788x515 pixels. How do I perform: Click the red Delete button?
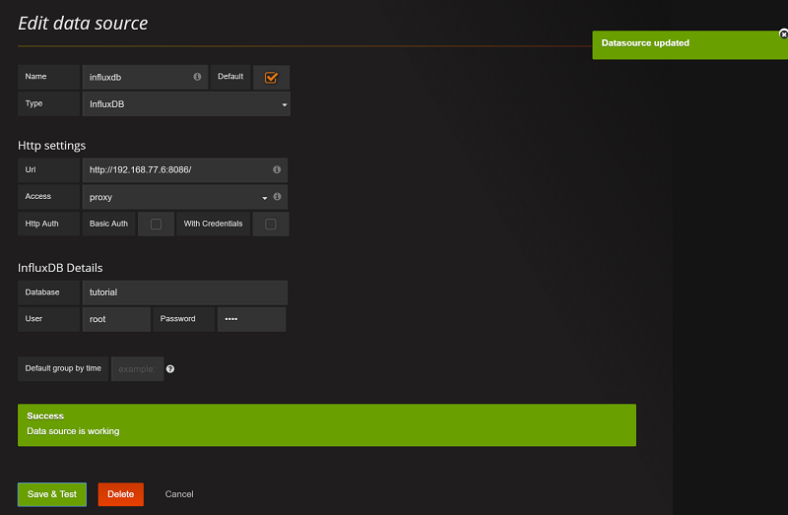click(x=120, y=494)
